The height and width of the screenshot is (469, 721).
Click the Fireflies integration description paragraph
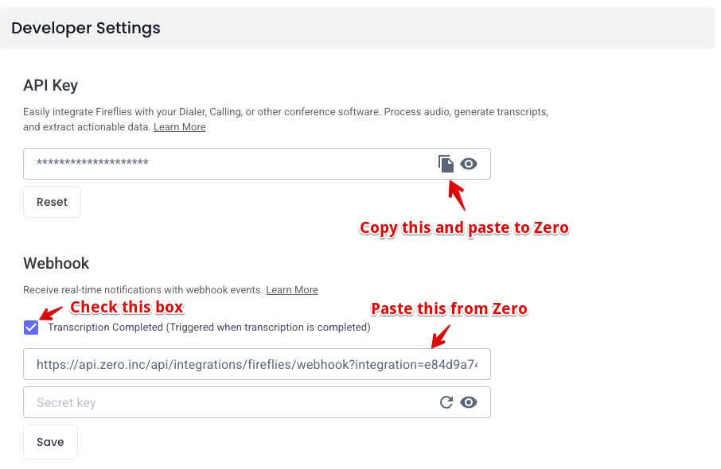pyautogui.click(x=286, y=119)
